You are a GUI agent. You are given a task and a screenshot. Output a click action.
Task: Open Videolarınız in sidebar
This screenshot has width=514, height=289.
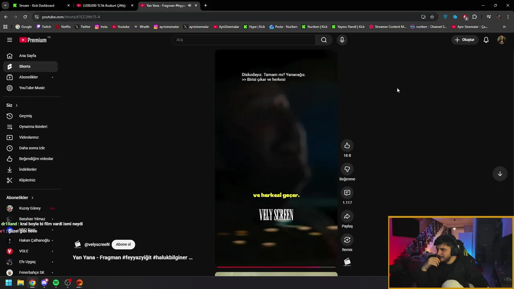point(31,137)
